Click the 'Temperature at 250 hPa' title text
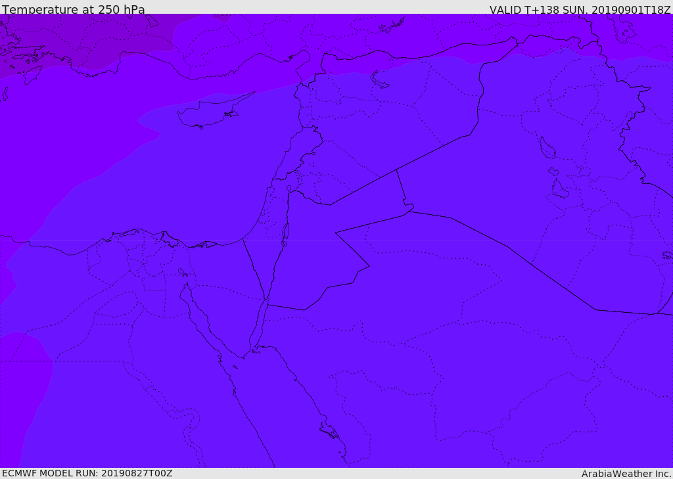The image size is (673, 479). [x=74, y=9]
